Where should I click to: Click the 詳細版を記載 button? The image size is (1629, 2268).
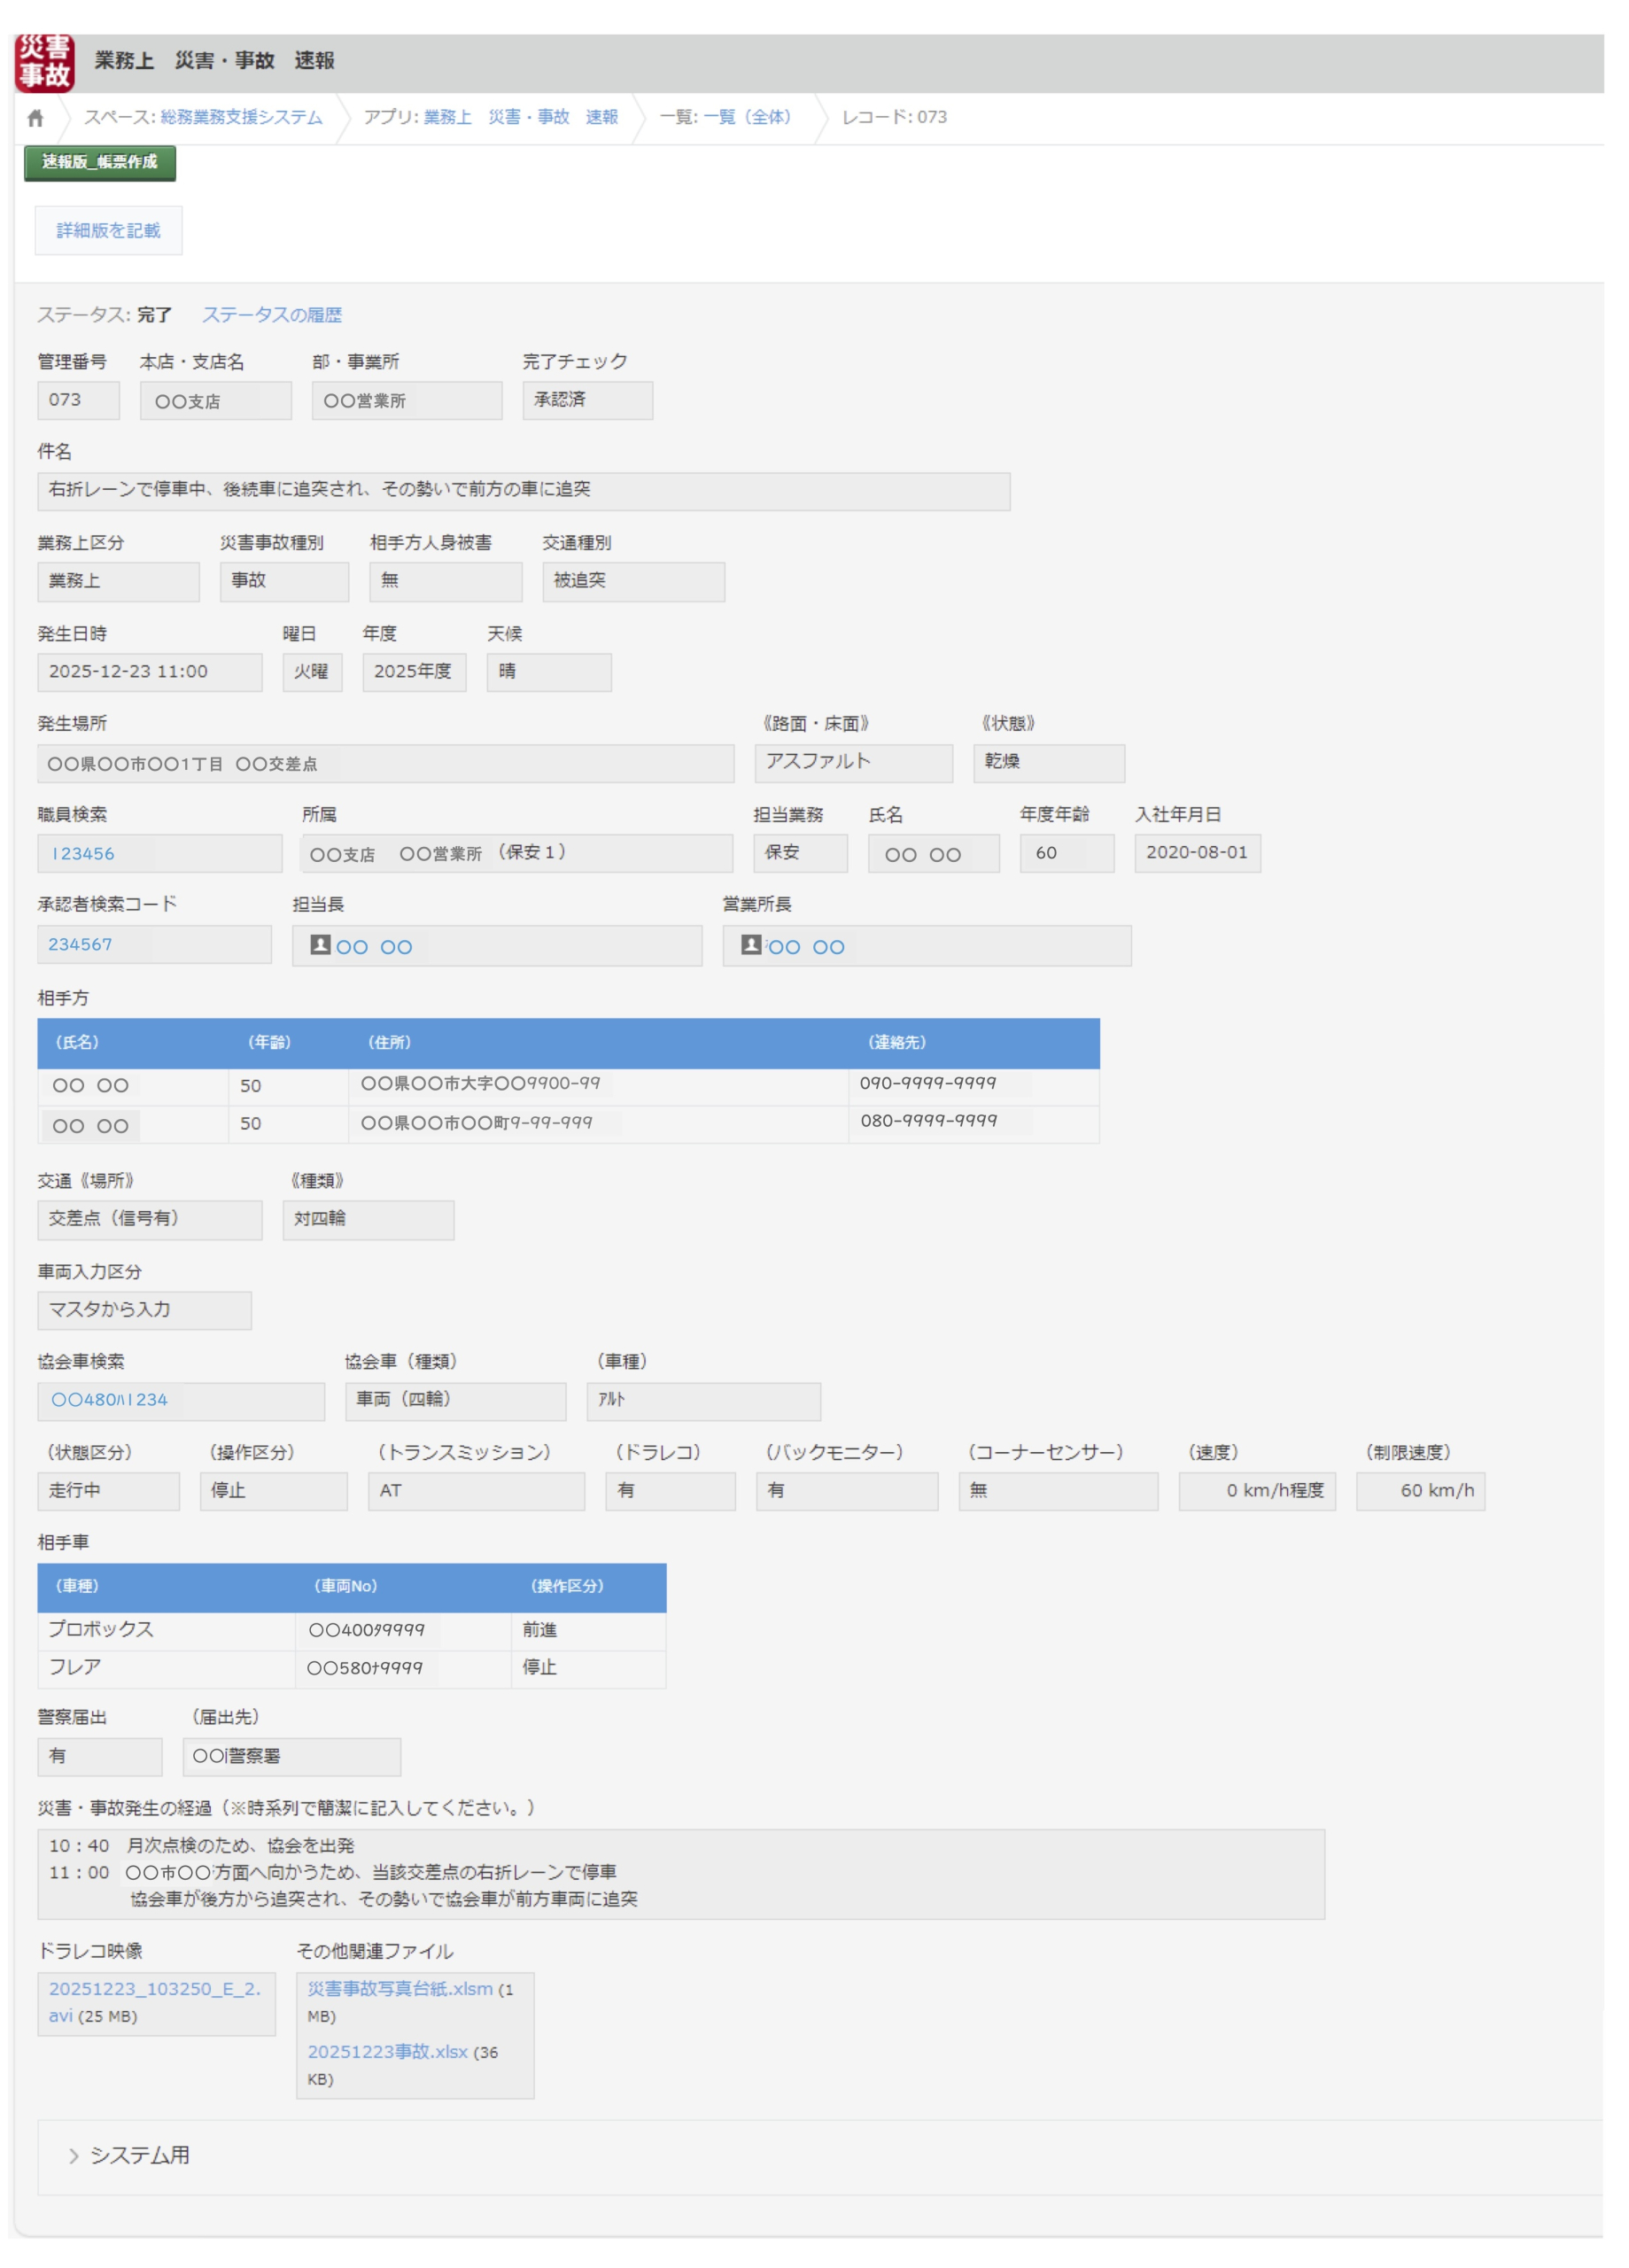(108, 231)
